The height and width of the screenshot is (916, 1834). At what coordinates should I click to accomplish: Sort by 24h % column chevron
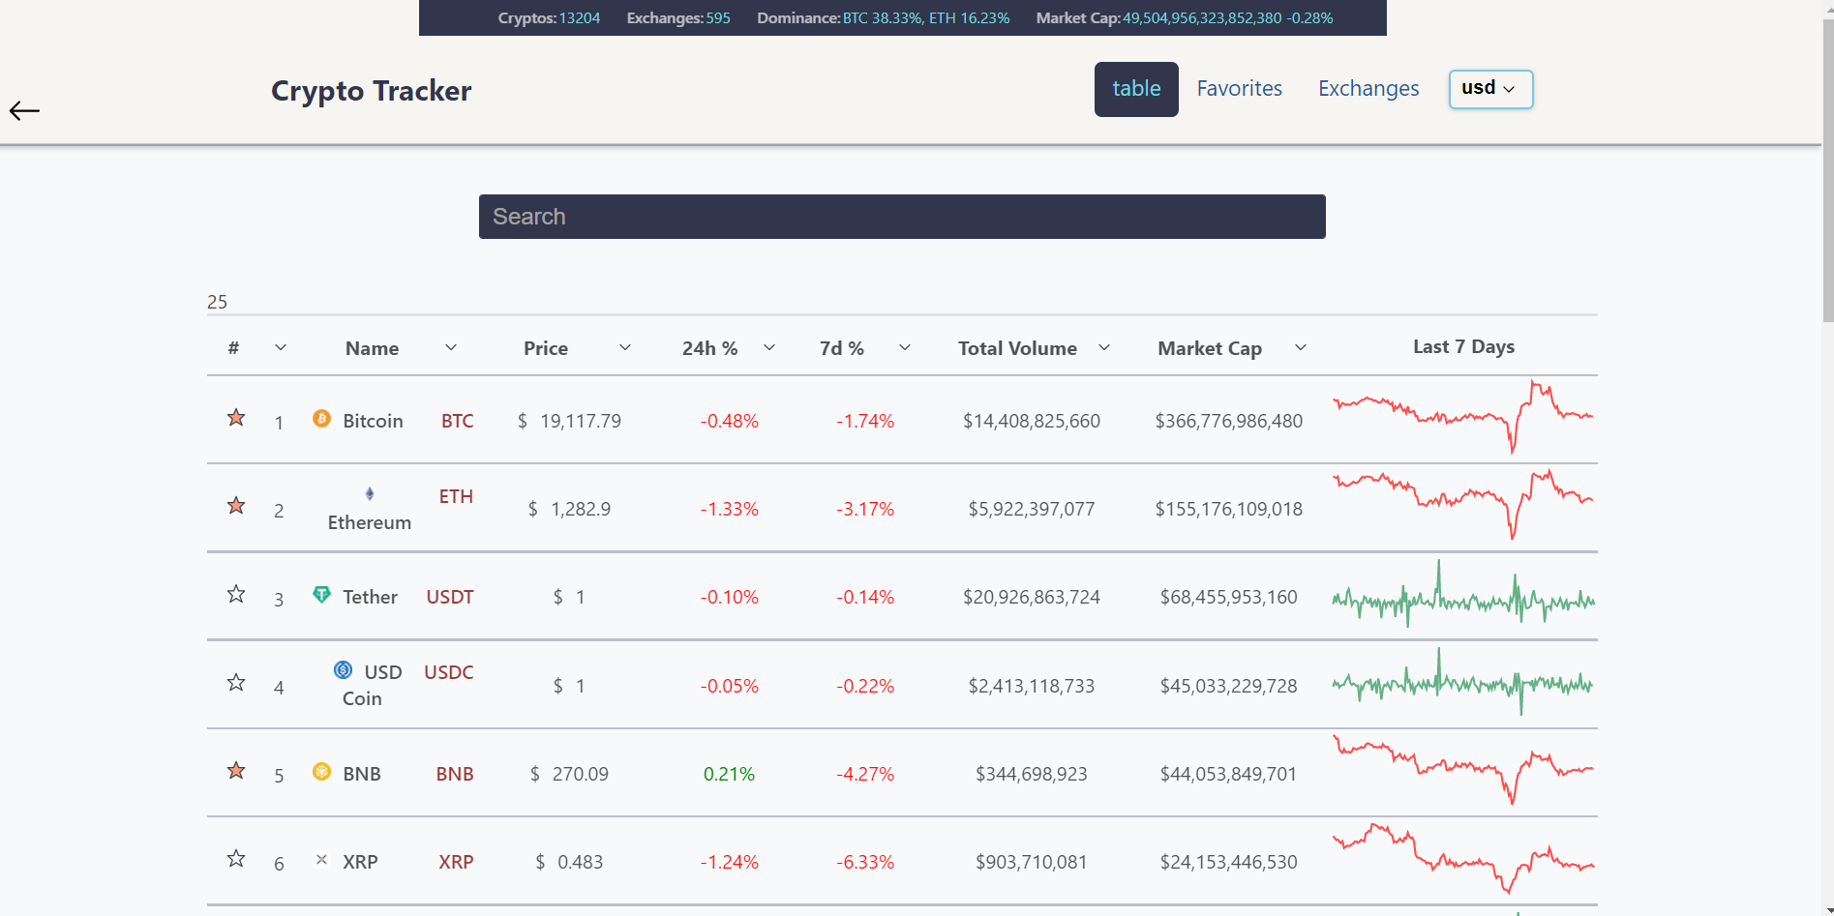769,347
